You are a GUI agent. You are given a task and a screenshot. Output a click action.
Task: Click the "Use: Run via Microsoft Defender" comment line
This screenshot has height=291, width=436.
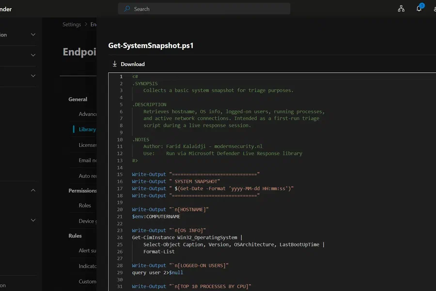pyautogui.click(x=223, y=153)
